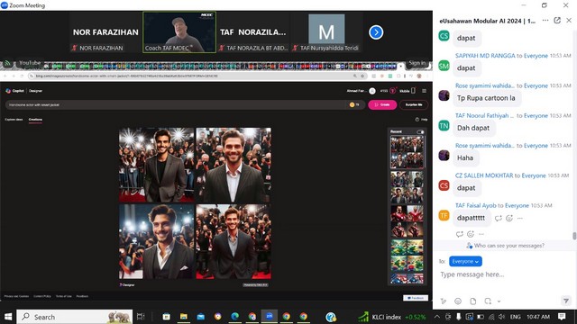Show next participants with blue arrow
Viewport: 577px width, 324px height.
(376, 32)
